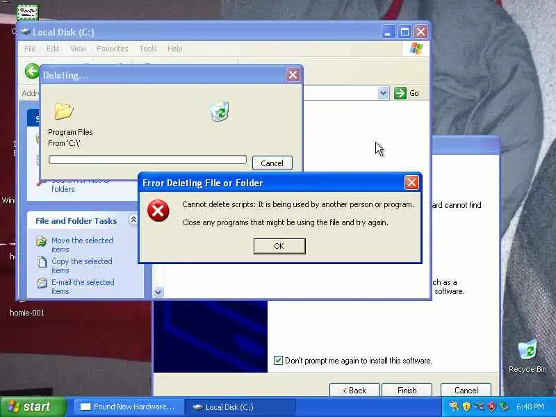
Task: Click the Go button beside address bar
Action: [407, 93]
